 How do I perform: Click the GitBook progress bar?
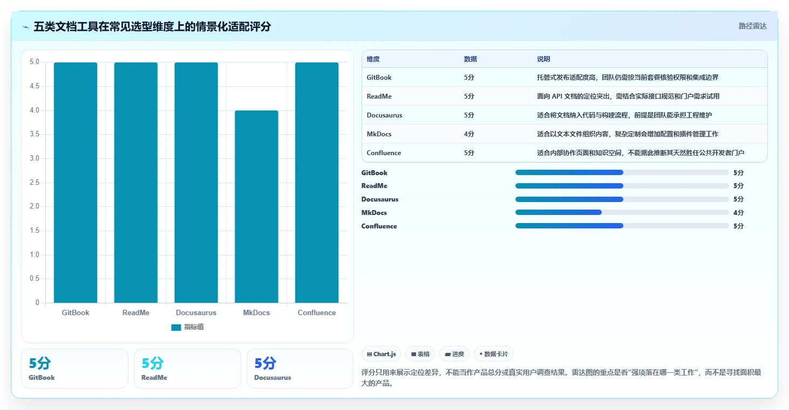tap(622, 172)
